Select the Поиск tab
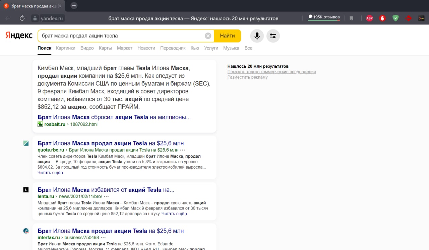 click(x=45, y=48)
